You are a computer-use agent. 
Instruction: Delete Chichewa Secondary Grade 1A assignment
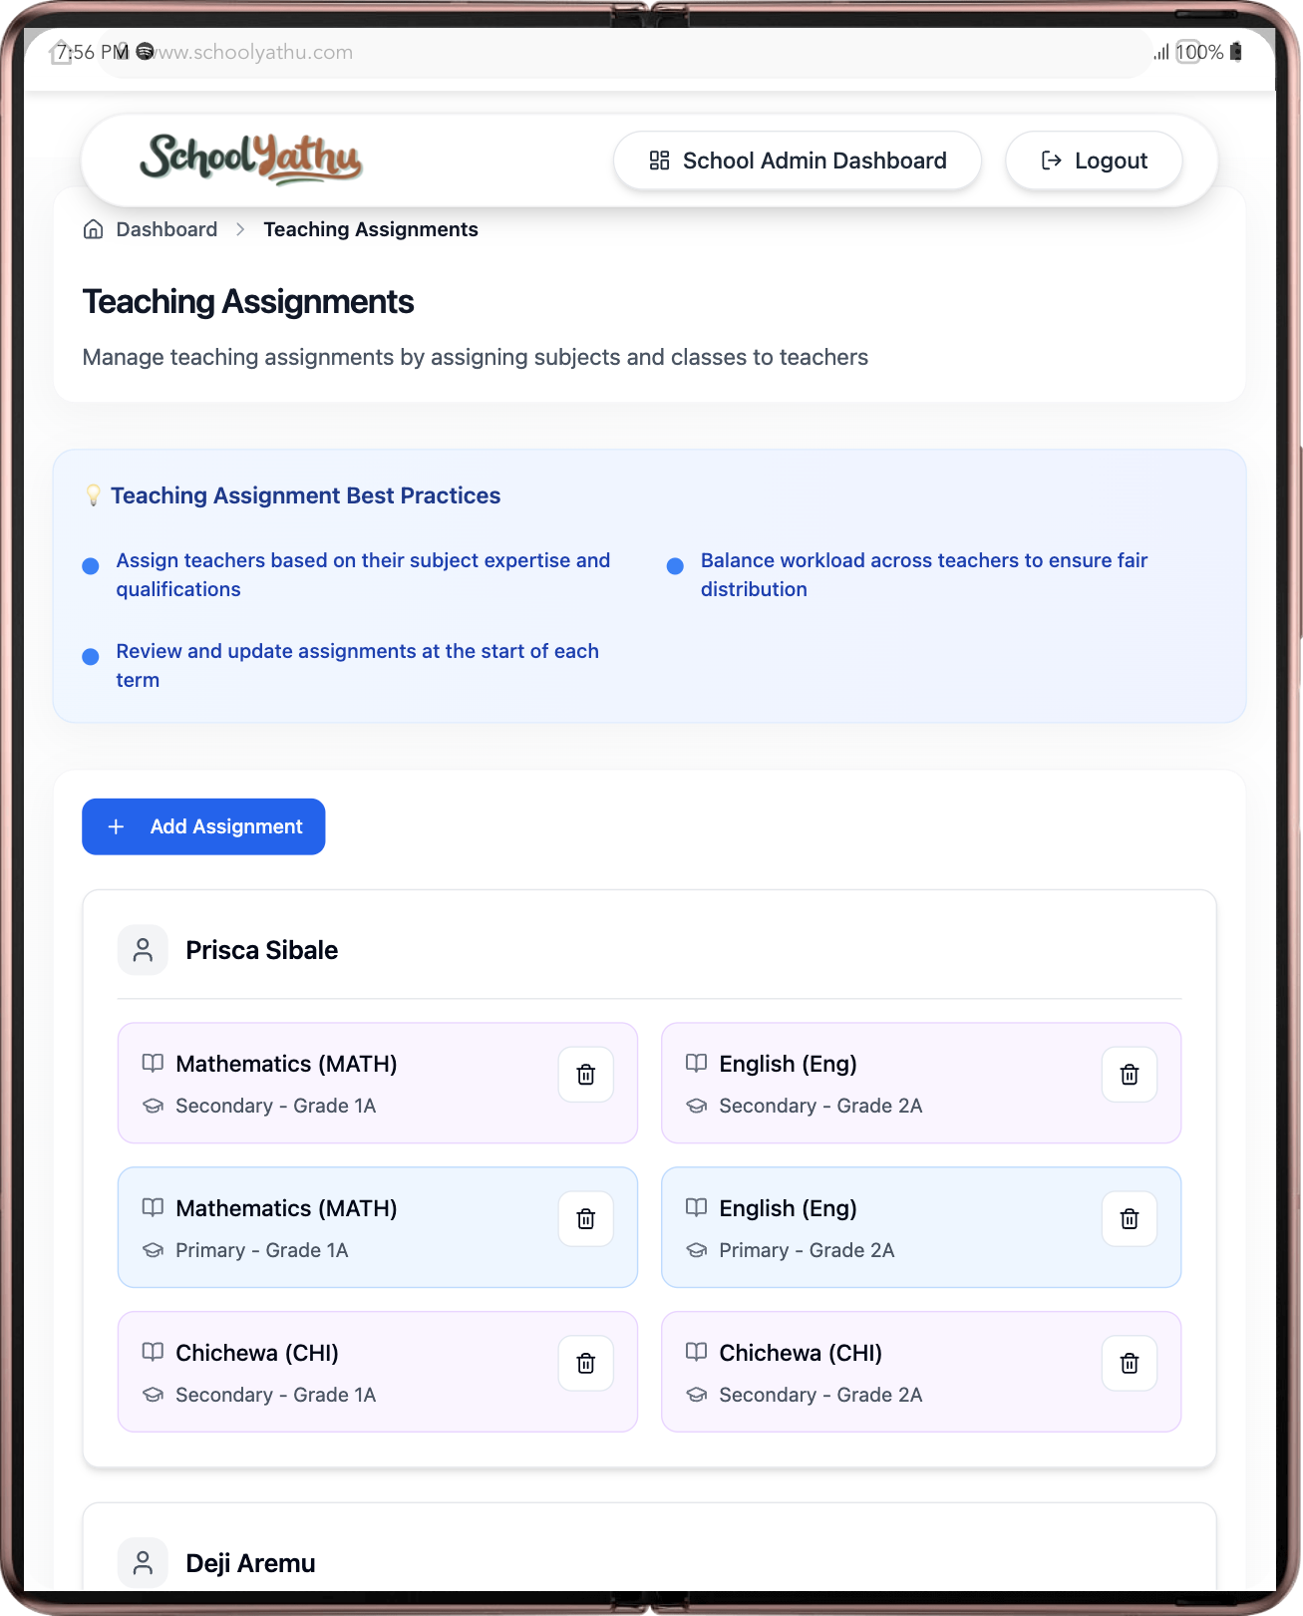tap(586, 1364)
